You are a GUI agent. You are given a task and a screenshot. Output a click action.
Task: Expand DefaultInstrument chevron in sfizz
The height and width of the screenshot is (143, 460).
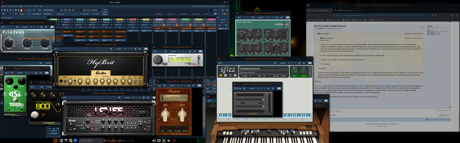[286, 69]
